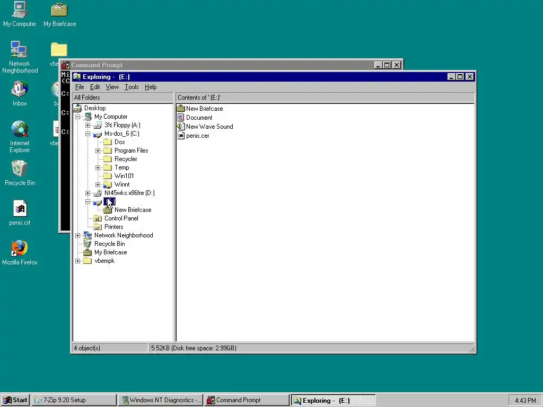Click the Exploring (E:) taskbar button

pos(333,400)
